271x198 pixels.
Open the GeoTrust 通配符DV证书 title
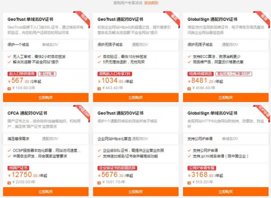120,19
